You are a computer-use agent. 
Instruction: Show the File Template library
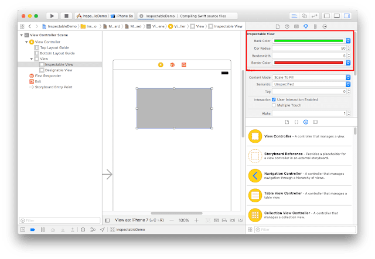pyautogui.click(x=287, y=122)
